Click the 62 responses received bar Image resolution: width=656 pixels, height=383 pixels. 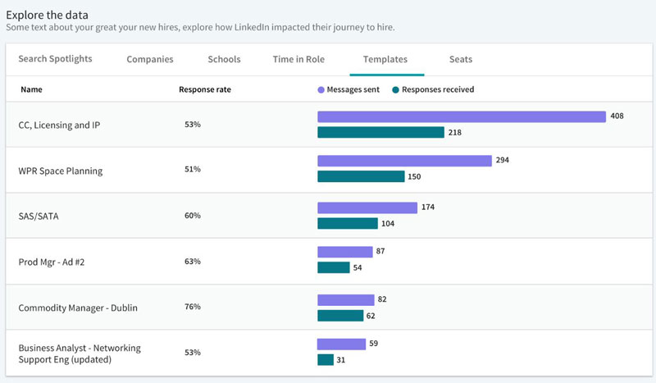340,316
